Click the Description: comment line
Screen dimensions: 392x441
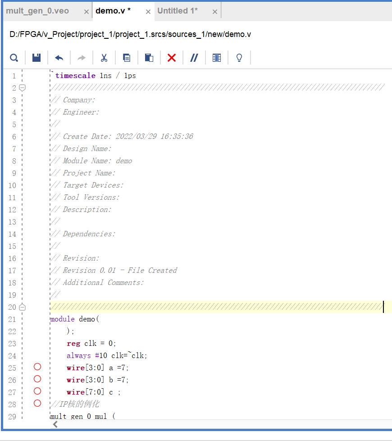(x=81, y=210)
